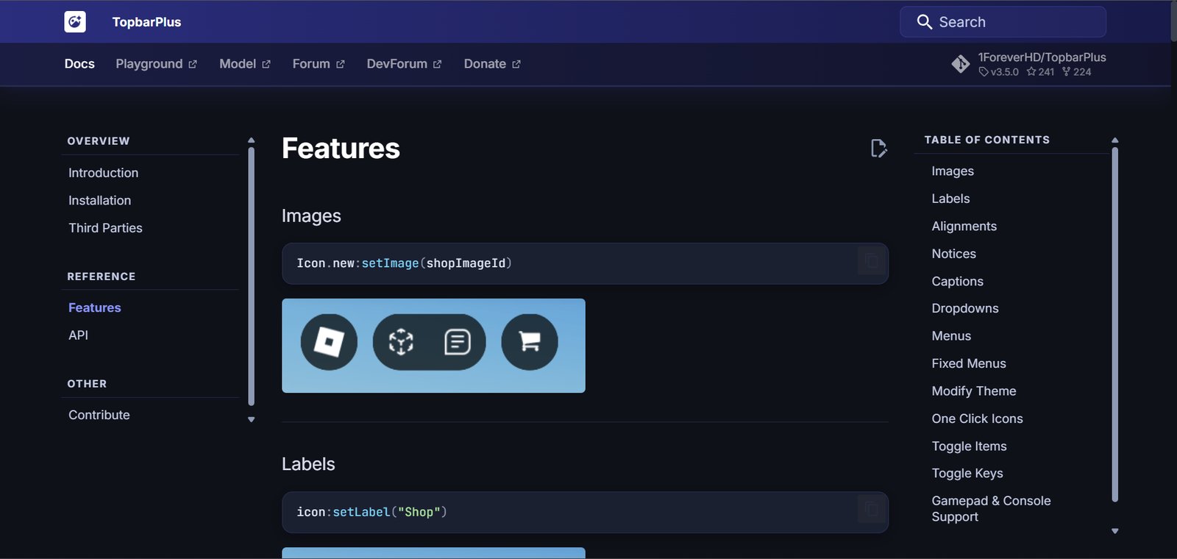Click the cube character icon in image
Image resolution: width=1177 pixels, height=559 pixels.
pos(401,342)
